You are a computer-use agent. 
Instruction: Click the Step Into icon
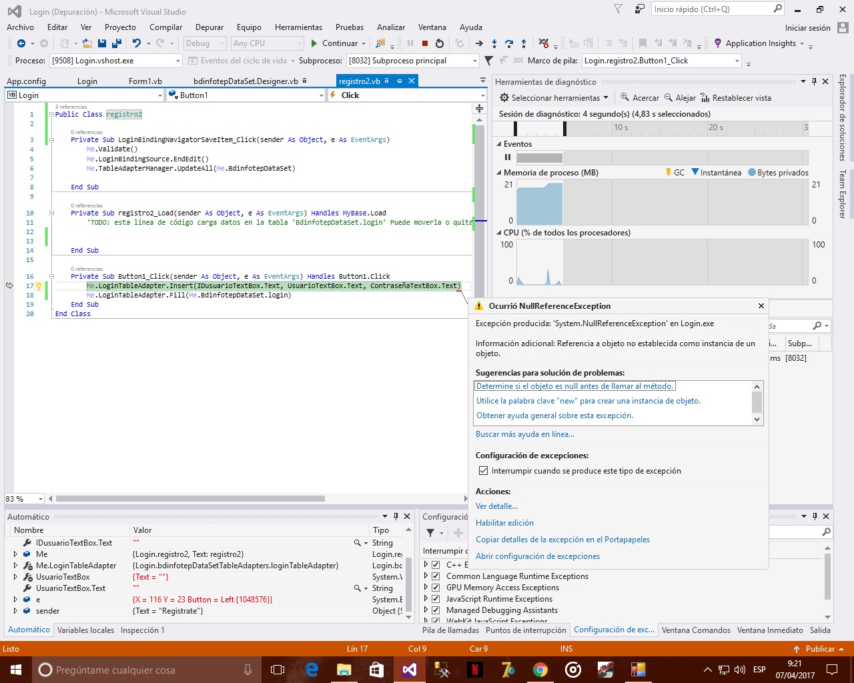[494, 43]
